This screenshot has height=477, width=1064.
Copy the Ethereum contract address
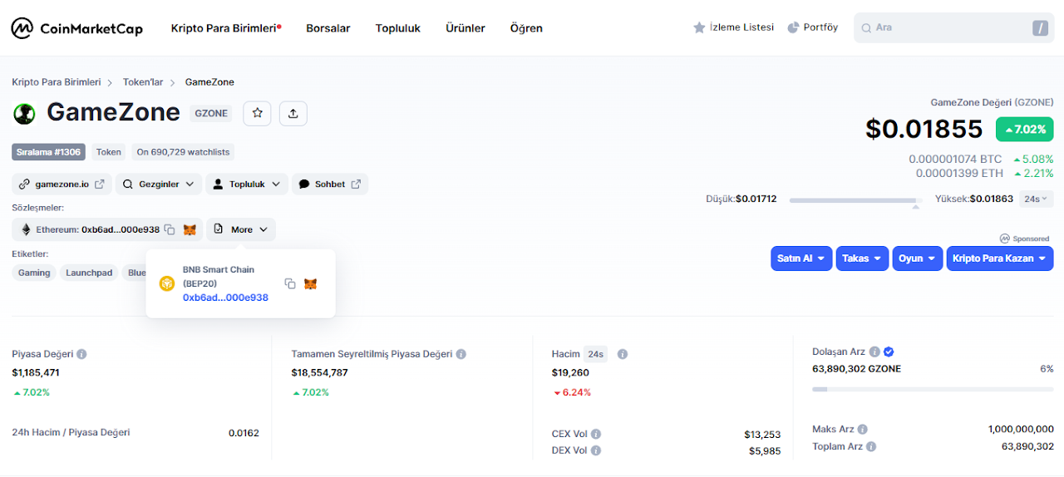tap(170, 229)
